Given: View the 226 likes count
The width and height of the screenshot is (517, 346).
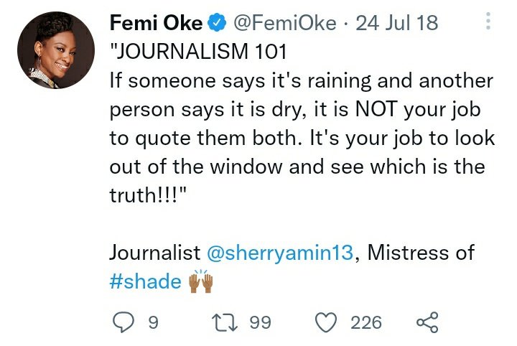Looking at the screenshot, I should pyautogui.click(x=366, y=322).
